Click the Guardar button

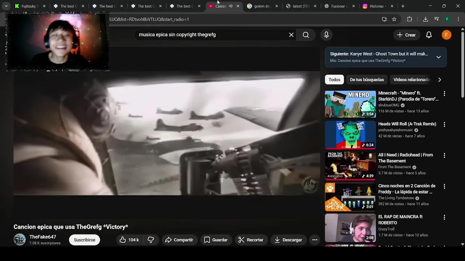coord(216,240)
